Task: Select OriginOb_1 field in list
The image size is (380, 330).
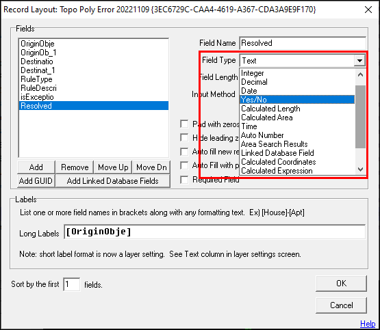Action: pos(94,53)
